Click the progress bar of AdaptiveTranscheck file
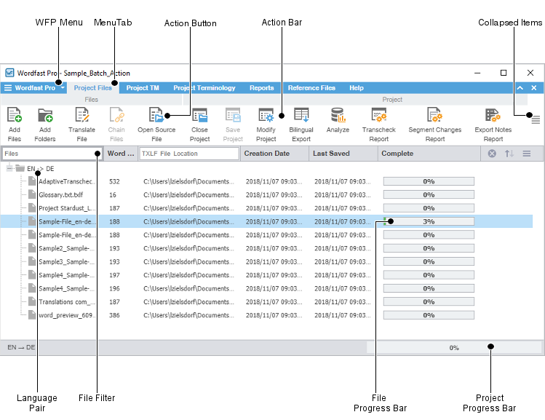 [x=429, y=181]
